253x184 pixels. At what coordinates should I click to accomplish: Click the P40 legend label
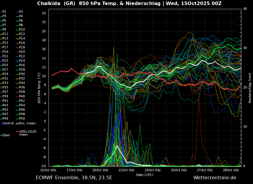tap(22, 96)
